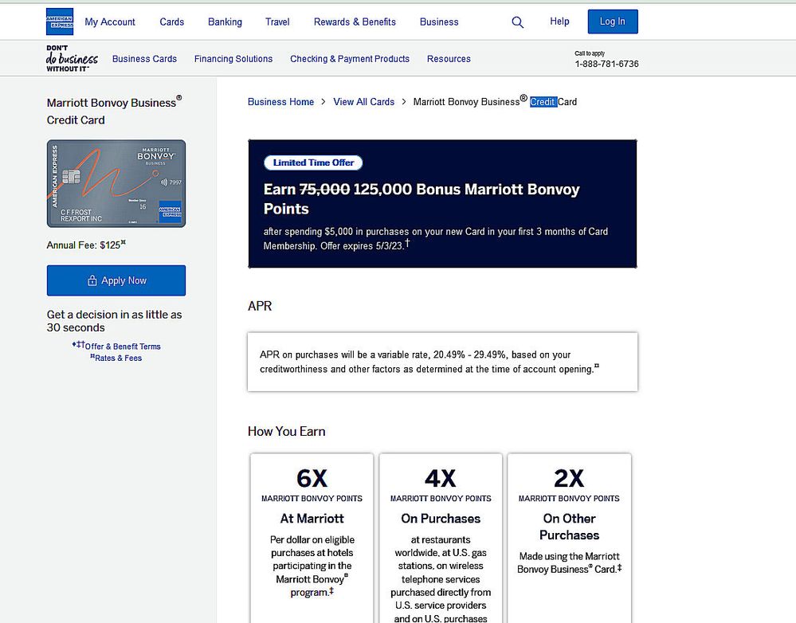Open the search magnifier icon

517,22
